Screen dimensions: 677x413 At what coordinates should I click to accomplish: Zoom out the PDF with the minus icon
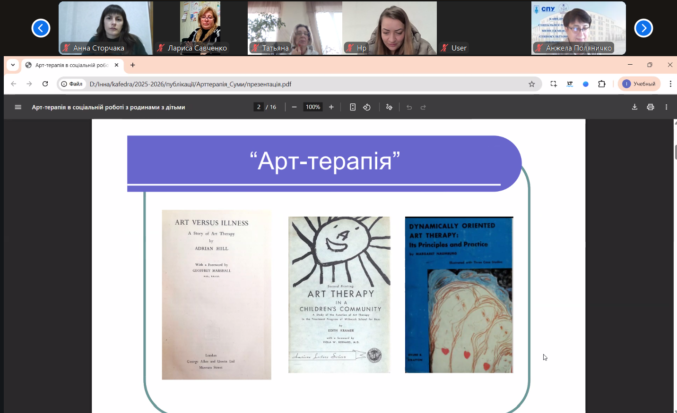tap(294, 107)
